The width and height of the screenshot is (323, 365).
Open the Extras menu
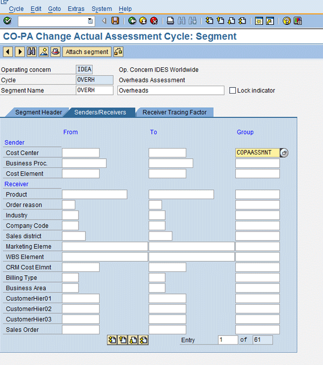click(x=76, y=9)
